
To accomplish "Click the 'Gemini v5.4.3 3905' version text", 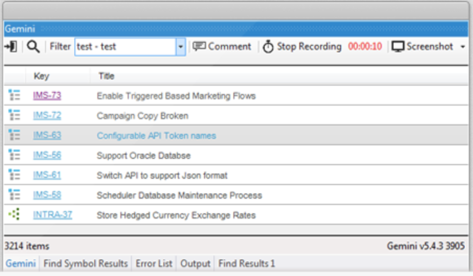I will [426, 246].
